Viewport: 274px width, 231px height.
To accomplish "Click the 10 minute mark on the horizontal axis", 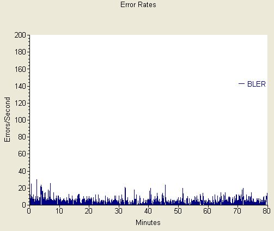I will [x=59, y=211].
